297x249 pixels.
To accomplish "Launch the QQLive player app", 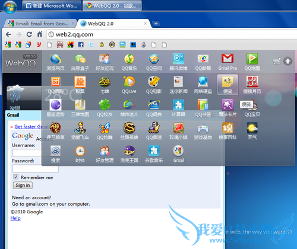I will tap(129, 85).
